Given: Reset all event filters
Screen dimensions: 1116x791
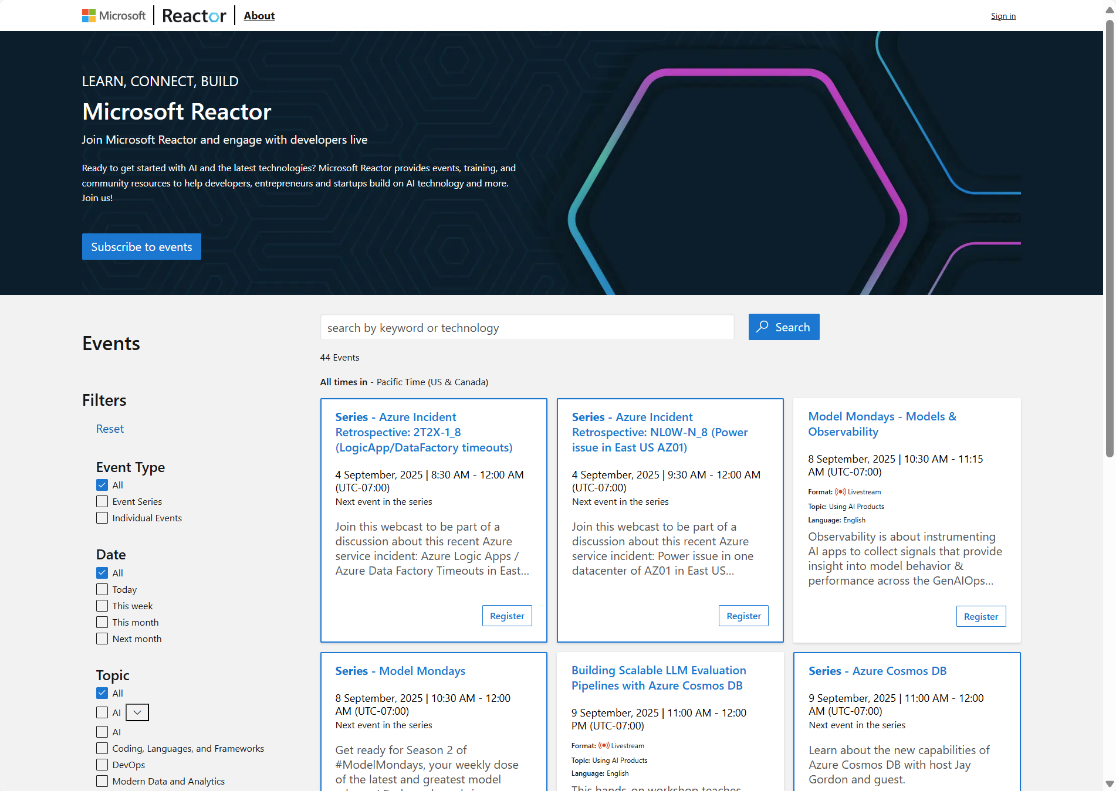Looking at the screenshot, I should (110, 429).
